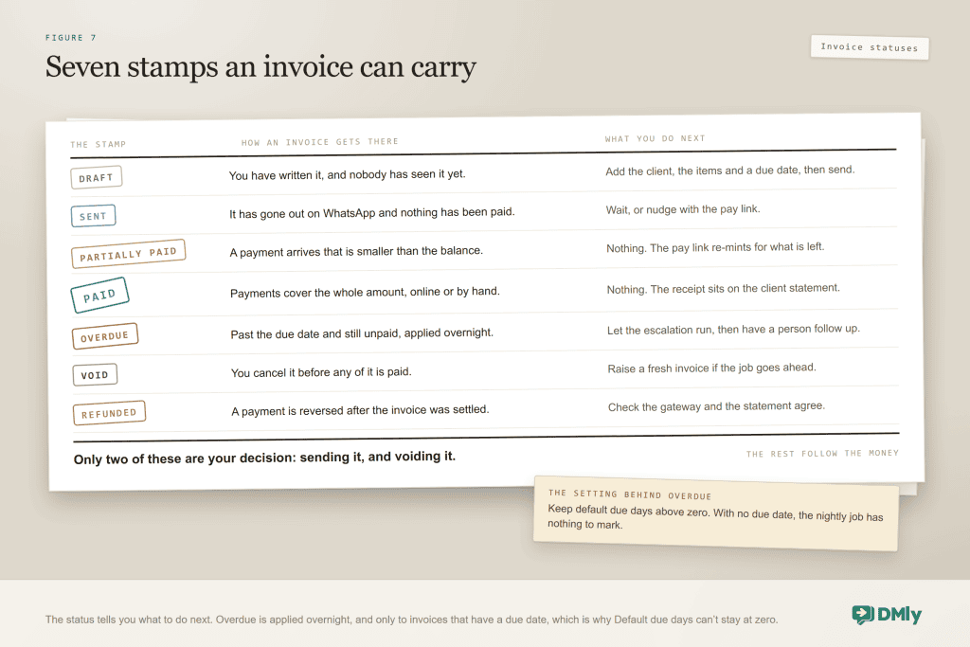970x647 pixels.
Task: Click 'A payment is reversed after' text
Action: [x=360, y=411]
